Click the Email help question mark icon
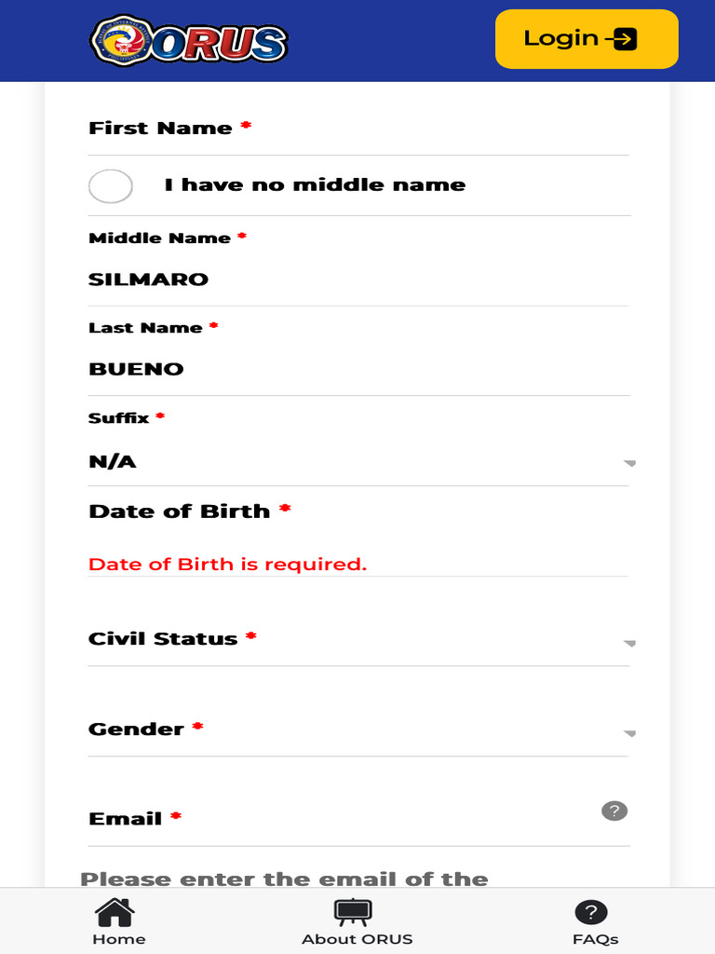This screenshot has width=715, height=954. point(614,811)
